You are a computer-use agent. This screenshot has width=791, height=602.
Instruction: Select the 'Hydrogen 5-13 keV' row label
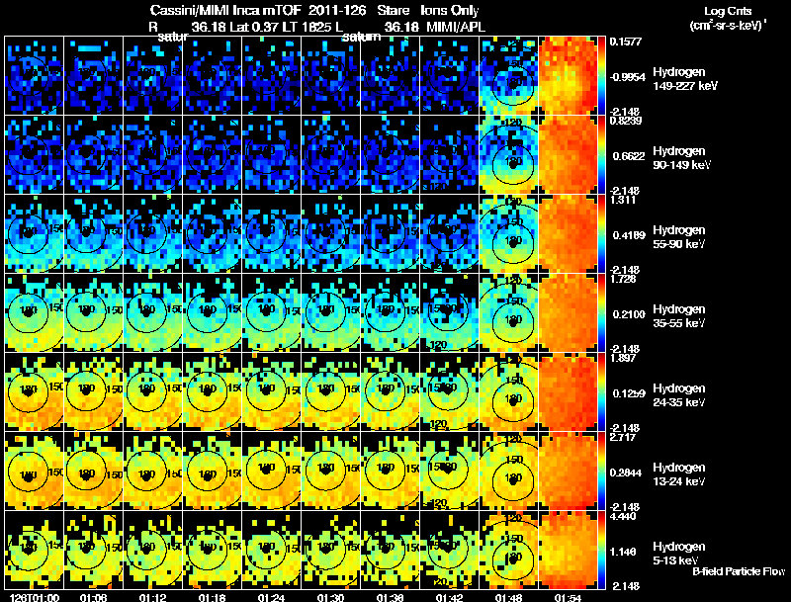[x=679, y=554]
